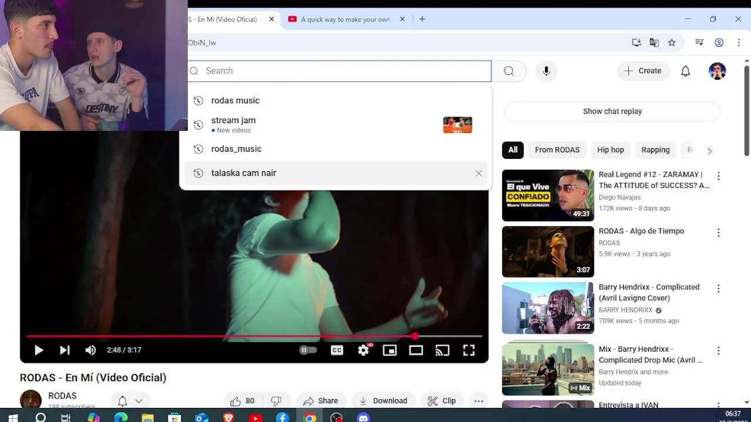Screen dimensions: 751x422
Task: Open Windows Start menu
Action: (x=13, y=418)
